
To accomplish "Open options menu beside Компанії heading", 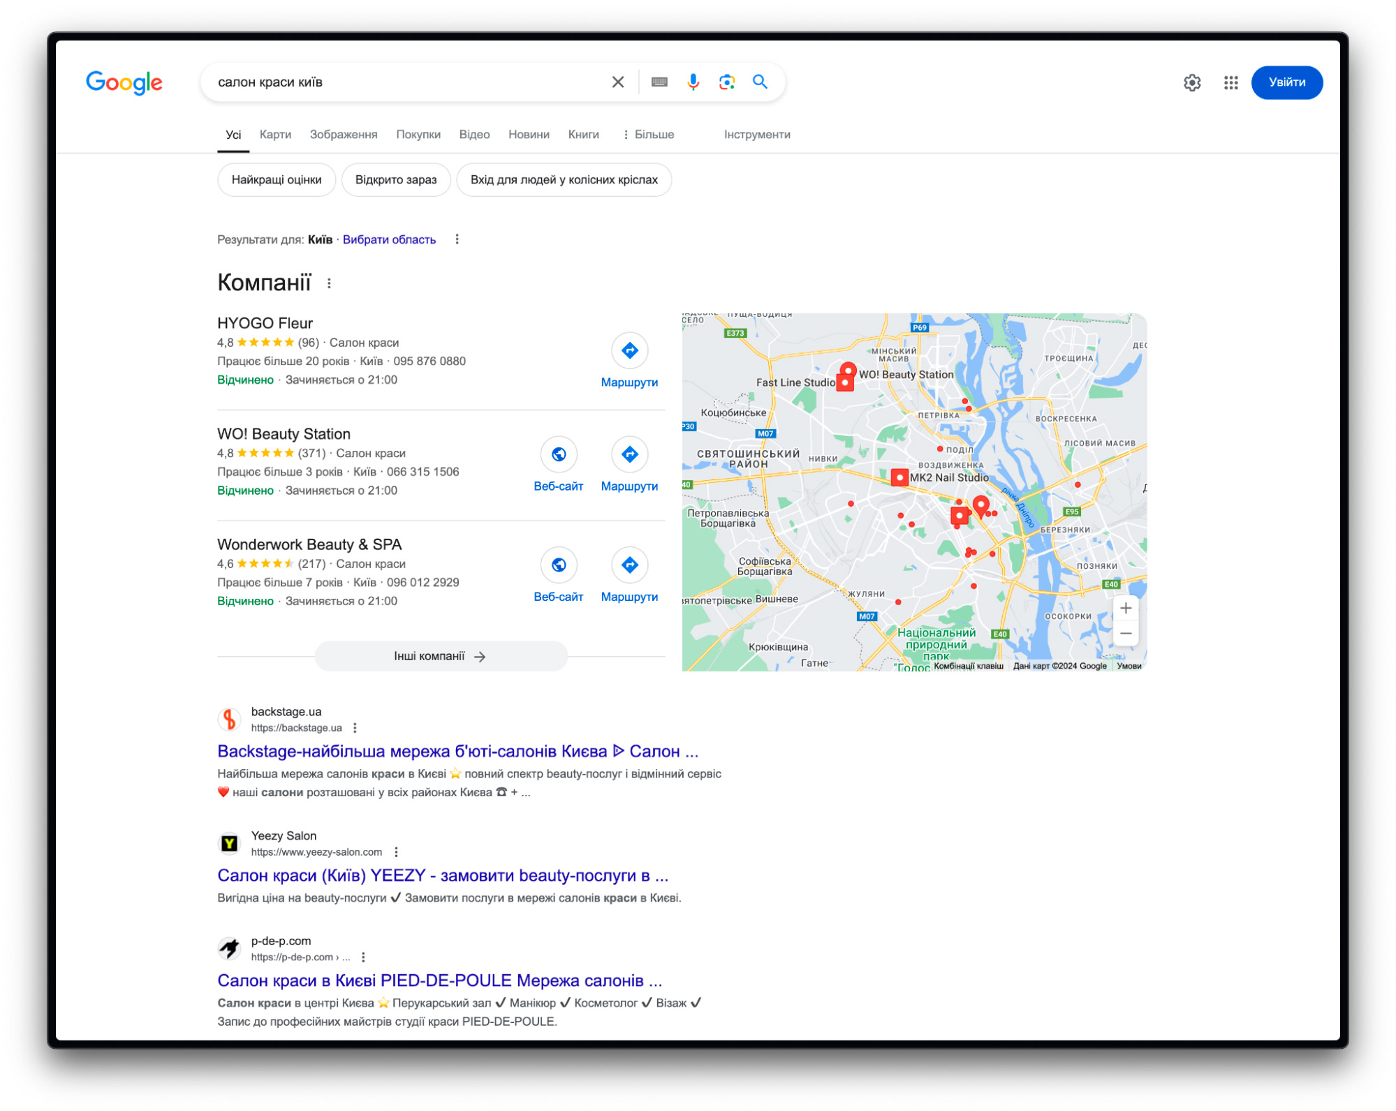I will click(x=329, y=283).
